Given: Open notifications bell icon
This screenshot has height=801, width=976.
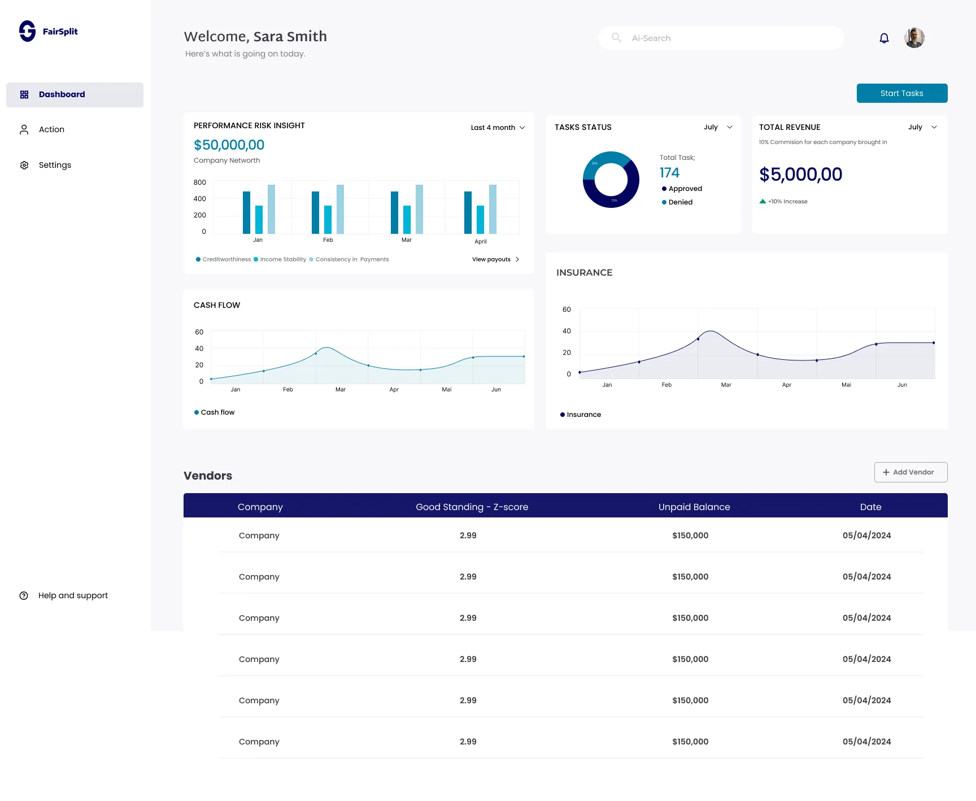Looking at the screenshot, I should (884, 38).
